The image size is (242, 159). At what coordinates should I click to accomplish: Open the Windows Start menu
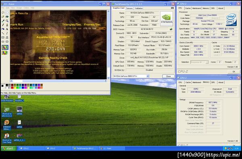(x=9, y=149)
